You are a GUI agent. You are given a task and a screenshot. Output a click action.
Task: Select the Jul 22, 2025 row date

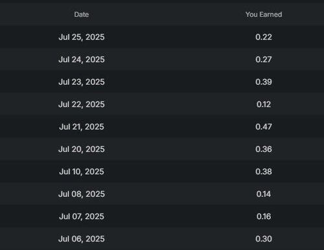(x=82, y=104)
